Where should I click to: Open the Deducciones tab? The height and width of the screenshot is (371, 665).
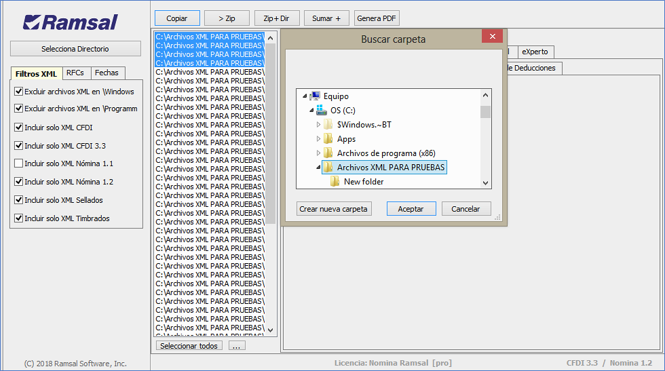click(533, 68)
